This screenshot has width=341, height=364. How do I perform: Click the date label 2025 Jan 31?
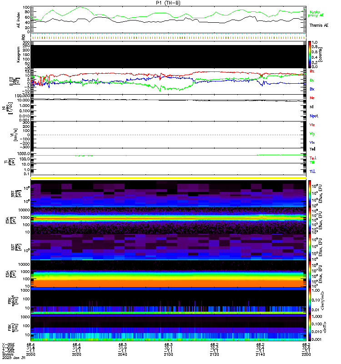(14, 358)
